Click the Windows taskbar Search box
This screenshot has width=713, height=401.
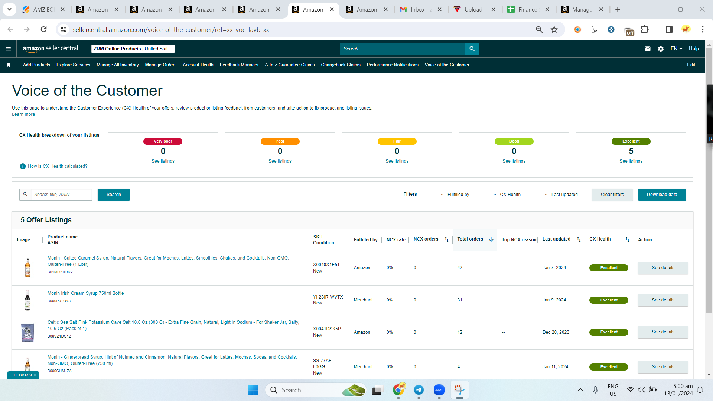pyautogui.click(x=316, y=390)
